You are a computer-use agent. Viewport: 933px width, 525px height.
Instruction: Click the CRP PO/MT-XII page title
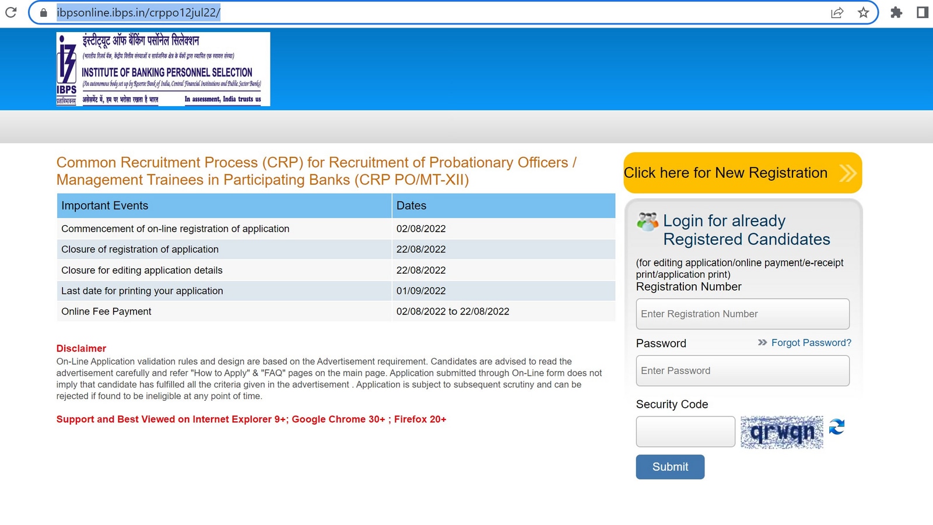tap(317, 171)
